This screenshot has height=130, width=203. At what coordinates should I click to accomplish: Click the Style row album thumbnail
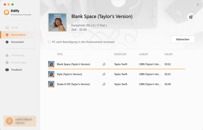pyautogui.click(x=51, y=74)
